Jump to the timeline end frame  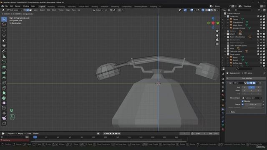coord(119,133)
